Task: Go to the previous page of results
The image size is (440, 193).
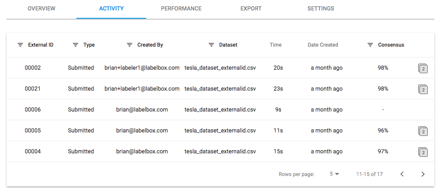Action: tap(402, 174)
